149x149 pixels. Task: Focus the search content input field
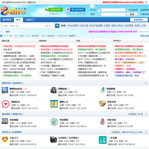[24, 26]
